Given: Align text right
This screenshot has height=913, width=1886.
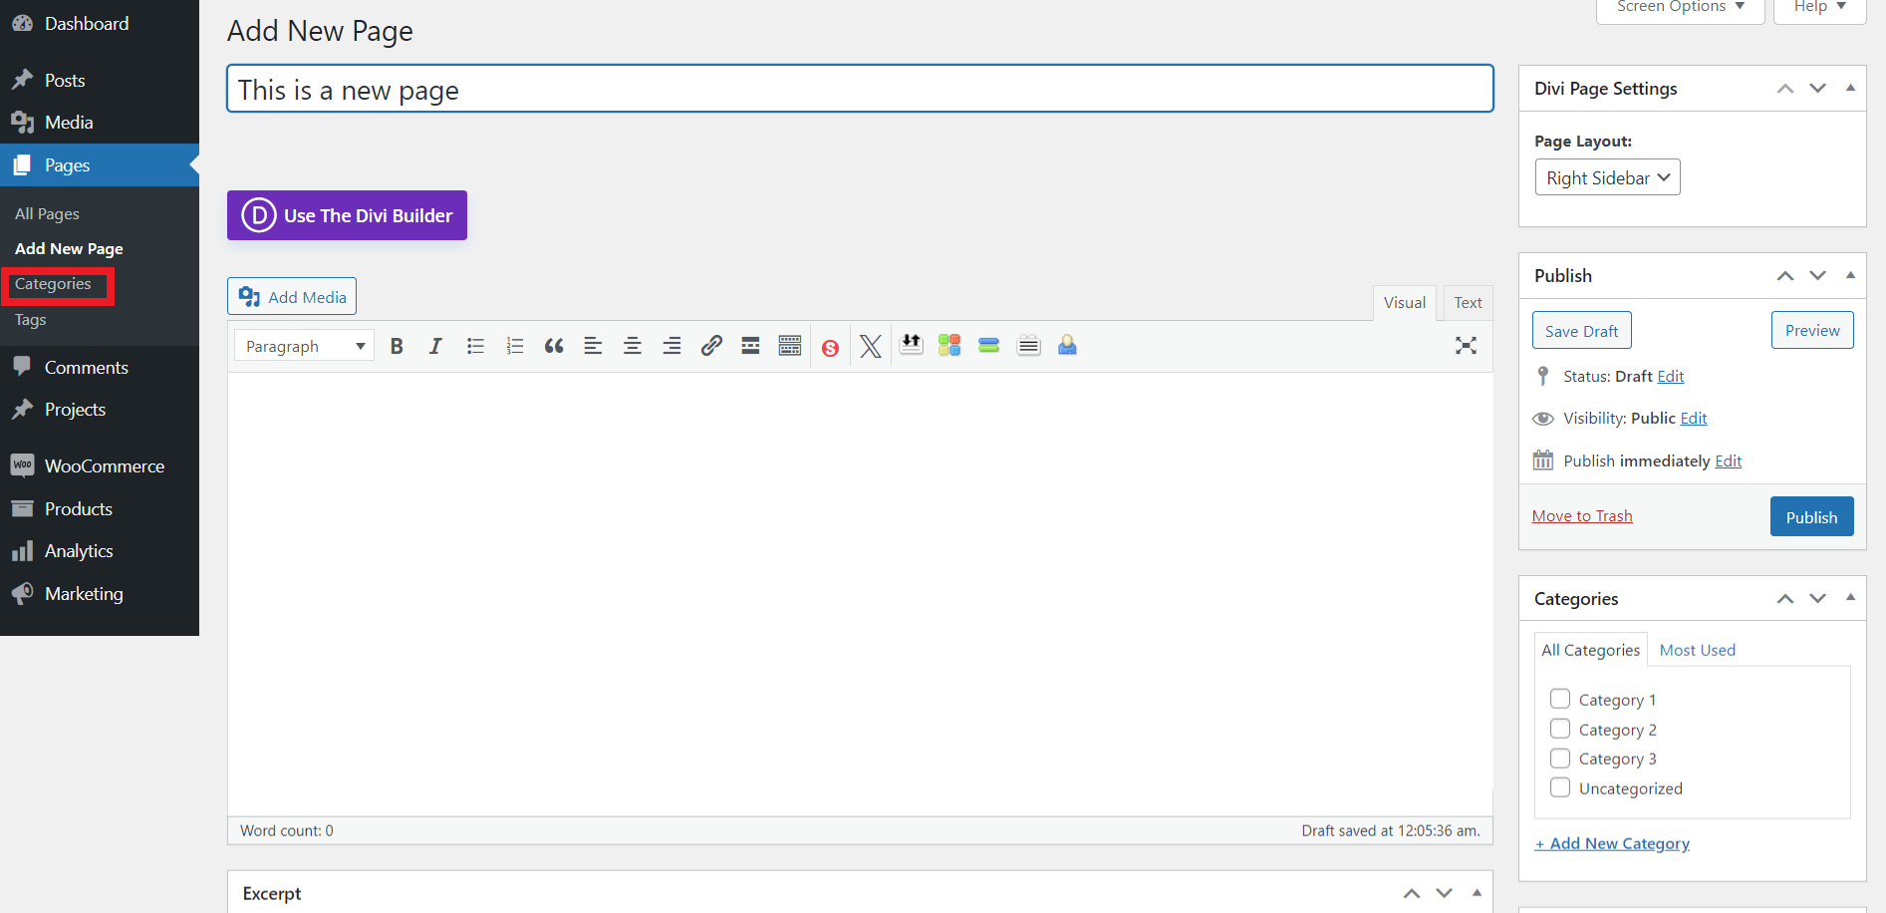Looking at the screenshot, I should click(x=672, y=346).
